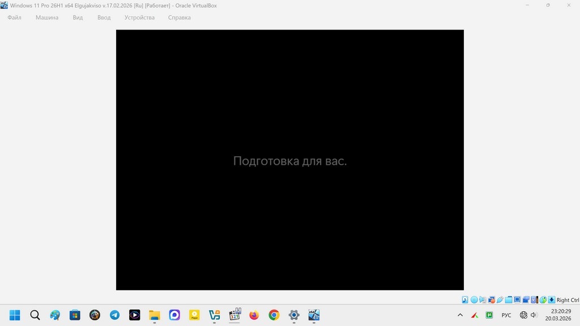Viewport: 580px width, 326px height.
Task: Click inside the virtual machine black screen
Action: click(289, 160)
